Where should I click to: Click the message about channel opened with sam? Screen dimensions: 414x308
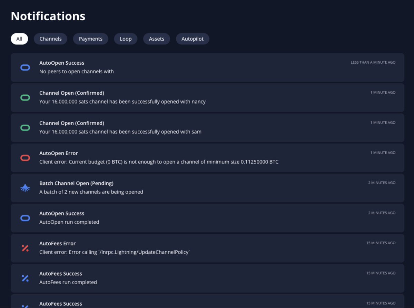click(120, 132)
